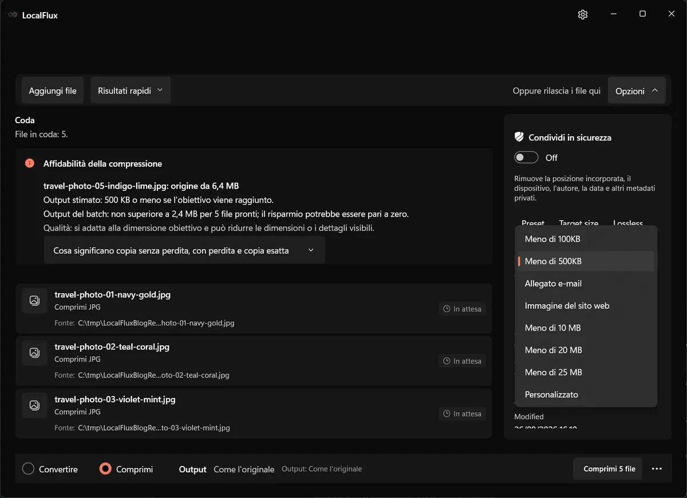Screen dimensions: 687x498
Task: Click the clock status icon for travel-photo-01-navy-gold
Action: [447, 309]
